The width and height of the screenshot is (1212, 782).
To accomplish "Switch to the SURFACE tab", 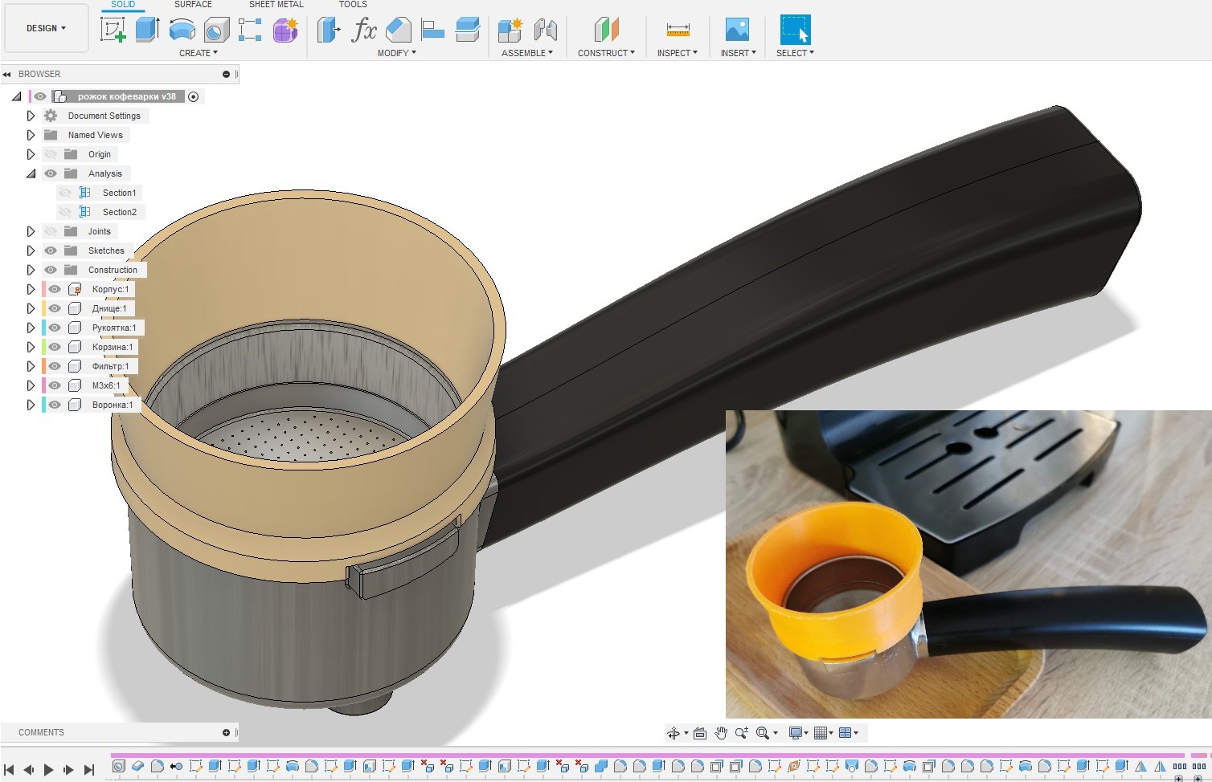I will [x=193, y=4].
